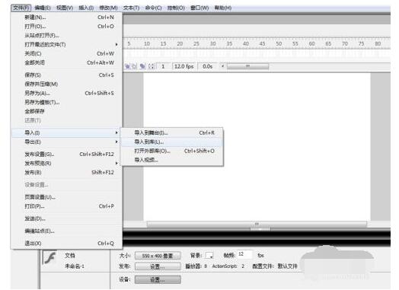Choose 保存(S) menu entry

(67, 75)
